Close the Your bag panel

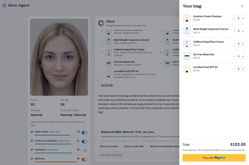(x=242, y=6)
